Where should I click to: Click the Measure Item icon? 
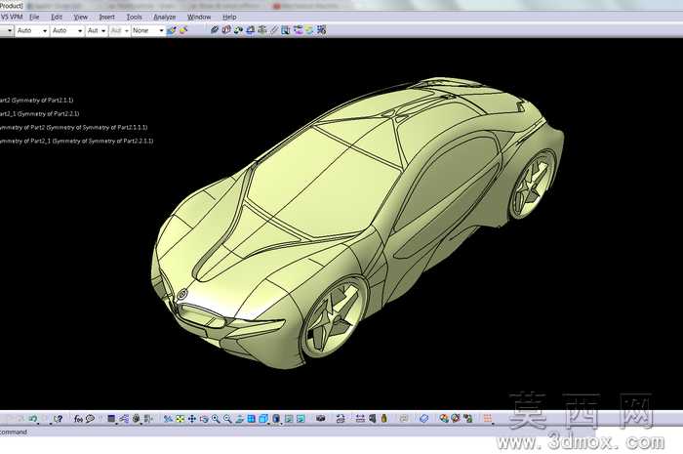373,419
